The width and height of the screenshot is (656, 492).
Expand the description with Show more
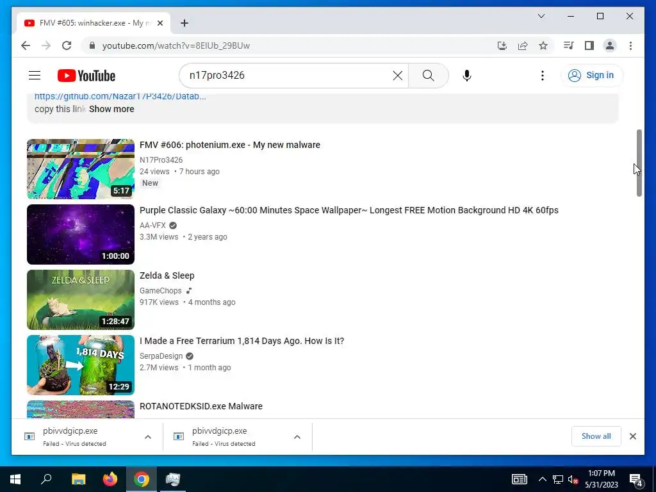[111, 109]
